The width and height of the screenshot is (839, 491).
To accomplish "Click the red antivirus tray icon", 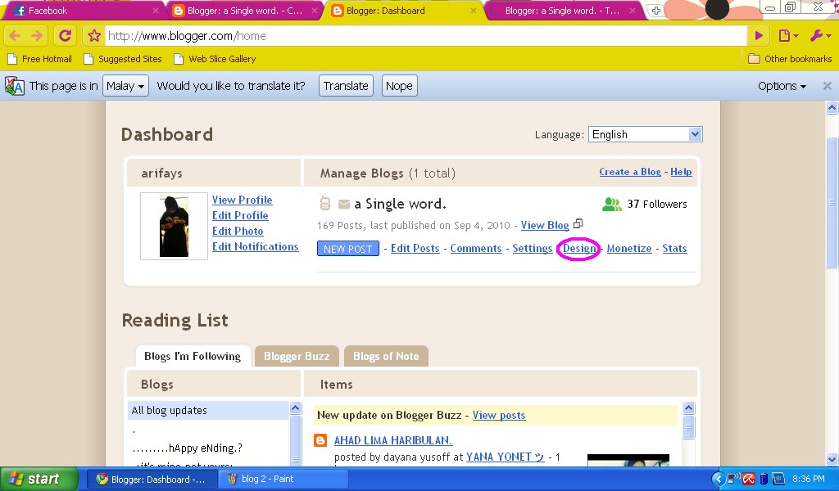I will coord(749,479).
